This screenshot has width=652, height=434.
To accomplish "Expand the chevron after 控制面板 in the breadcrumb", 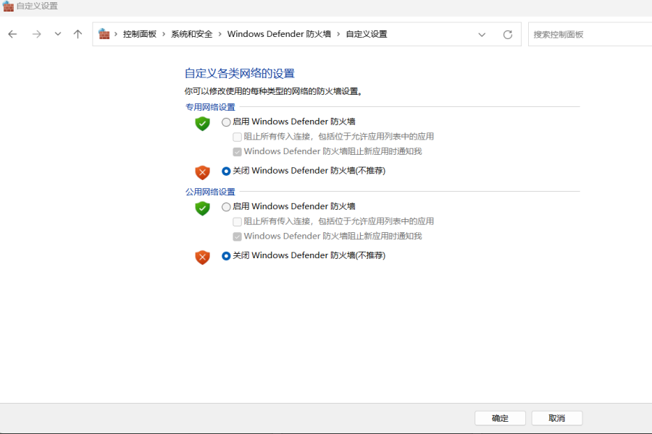I will pos(164,34).
